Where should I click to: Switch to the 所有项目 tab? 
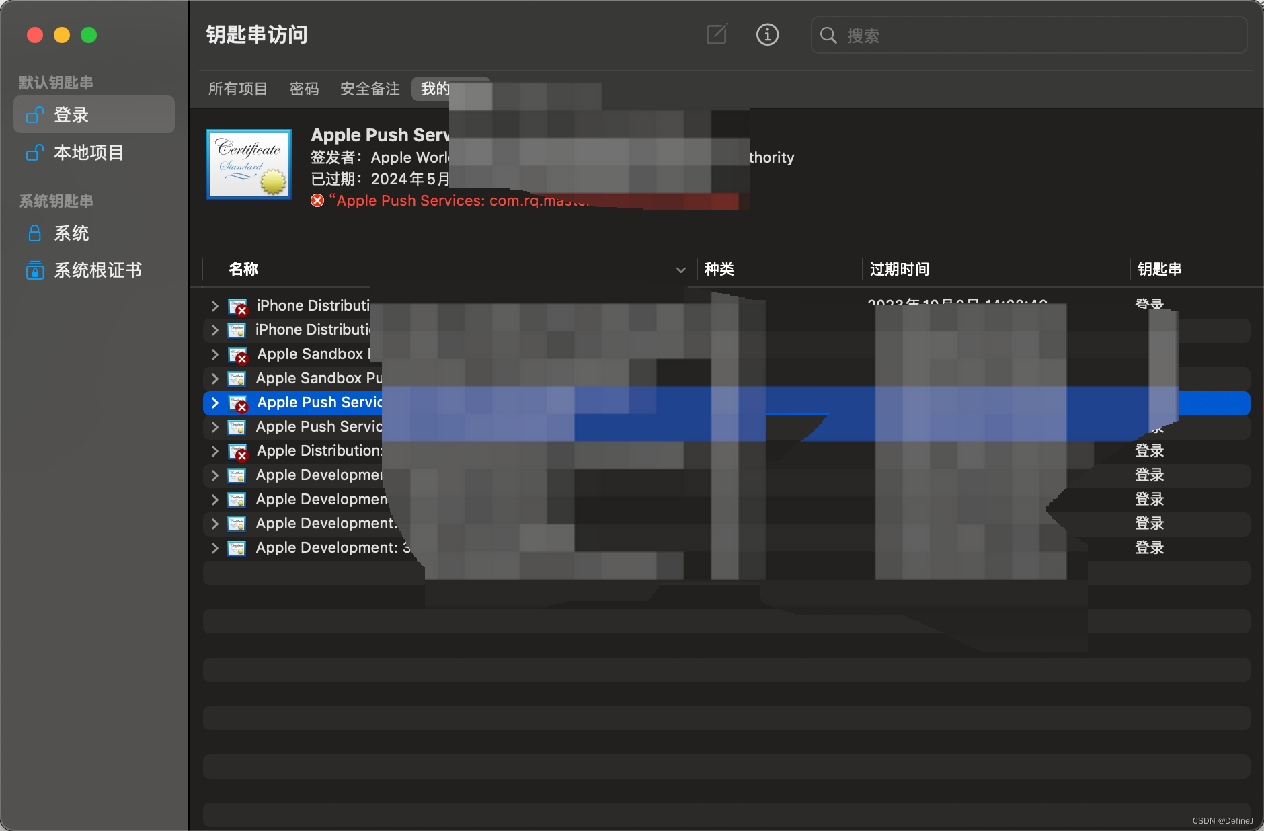click(x=238, y=89)
